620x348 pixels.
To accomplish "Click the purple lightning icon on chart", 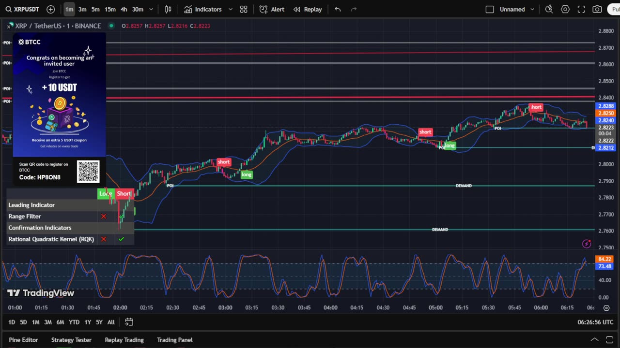I will point(587,244).
